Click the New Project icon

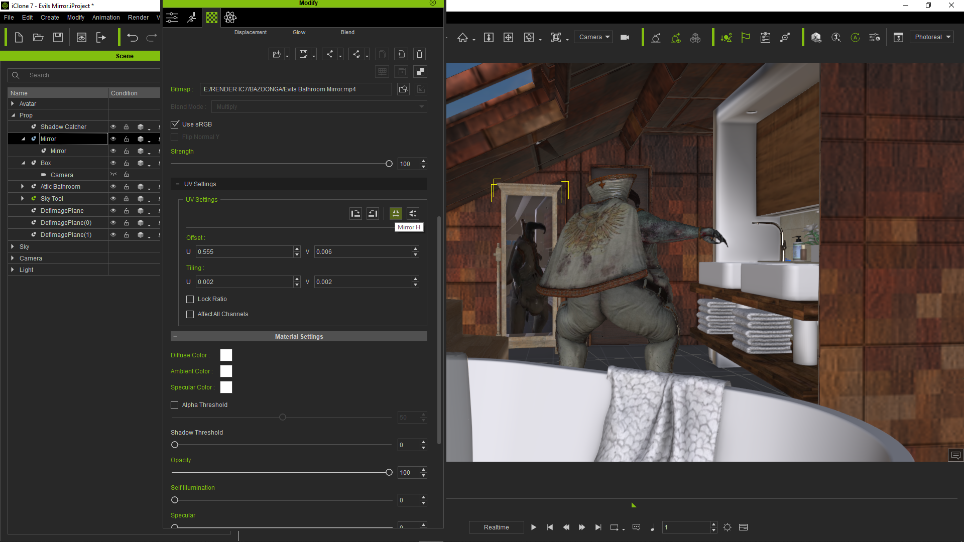19,38
